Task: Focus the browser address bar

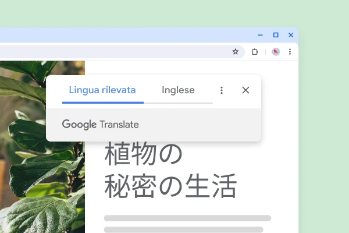Action: click(x=116, y=52)
